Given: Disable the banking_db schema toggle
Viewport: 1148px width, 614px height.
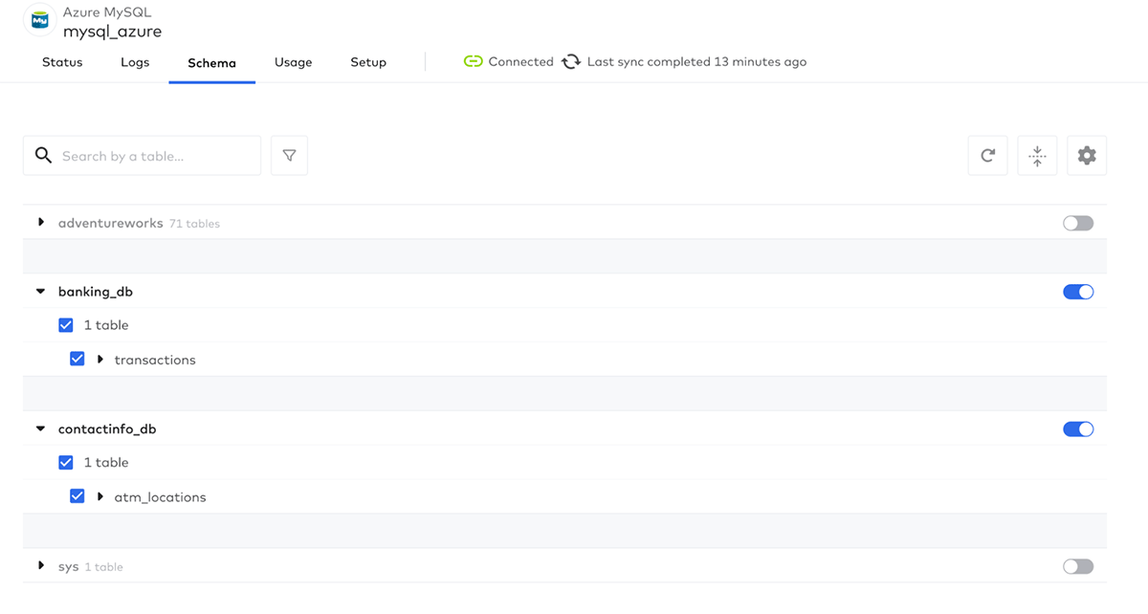Looking at the screenshot, I should pyautogui.click(x=1077, y=292).
